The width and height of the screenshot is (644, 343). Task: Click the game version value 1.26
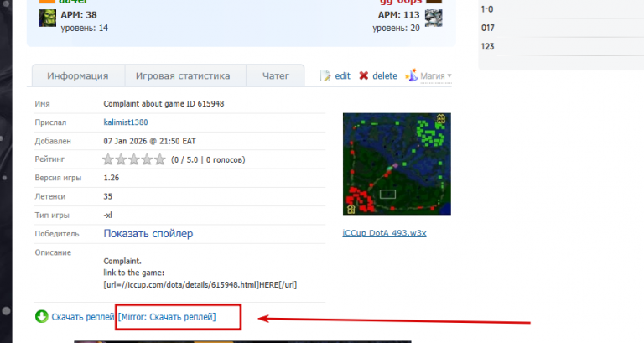tap(112, 178)
